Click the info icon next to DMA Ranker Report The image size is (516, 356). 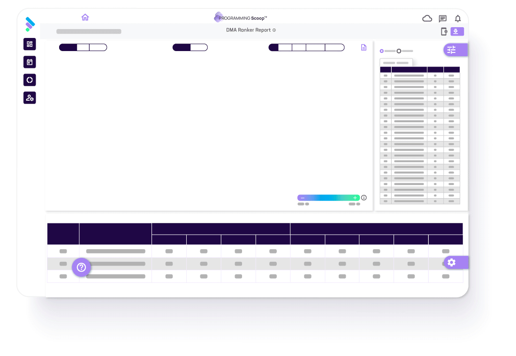[x=274, y=30]
